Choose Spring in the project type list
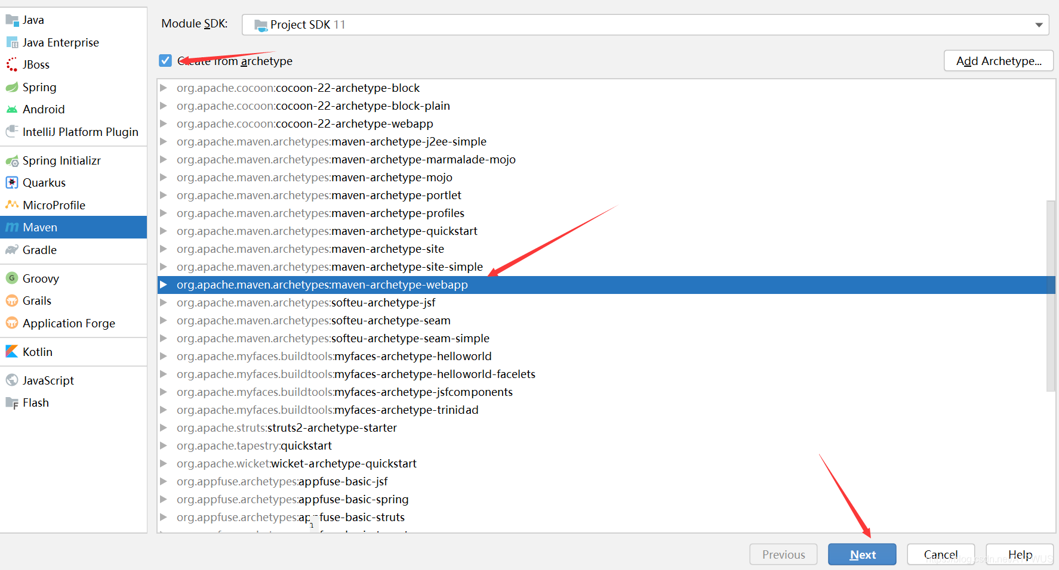Screen dimensions: 1059x570 73,87
